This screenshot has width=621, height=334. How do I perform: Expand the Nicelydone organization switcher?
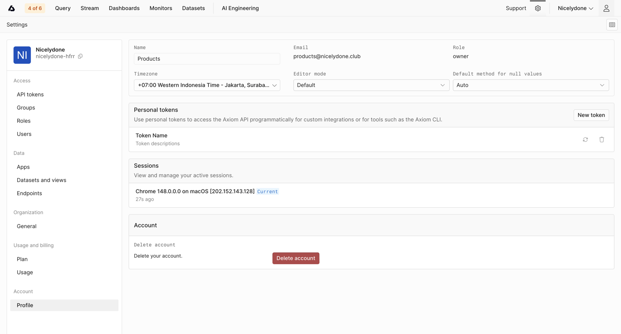point(575,8)
